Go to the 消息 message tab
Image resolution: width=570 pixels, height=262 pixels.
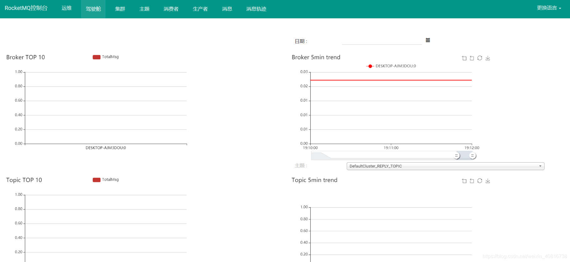[x=227, y=9]
